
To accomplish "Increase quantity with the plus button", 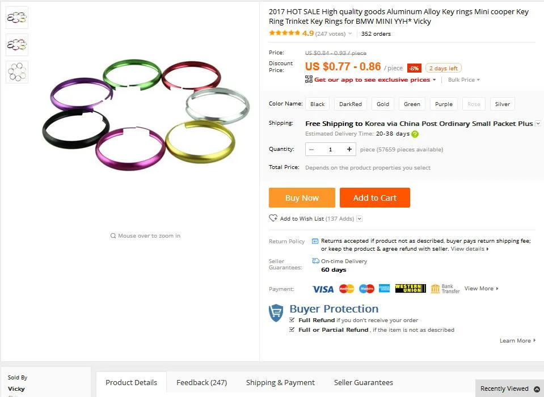I will coord(349,150).
